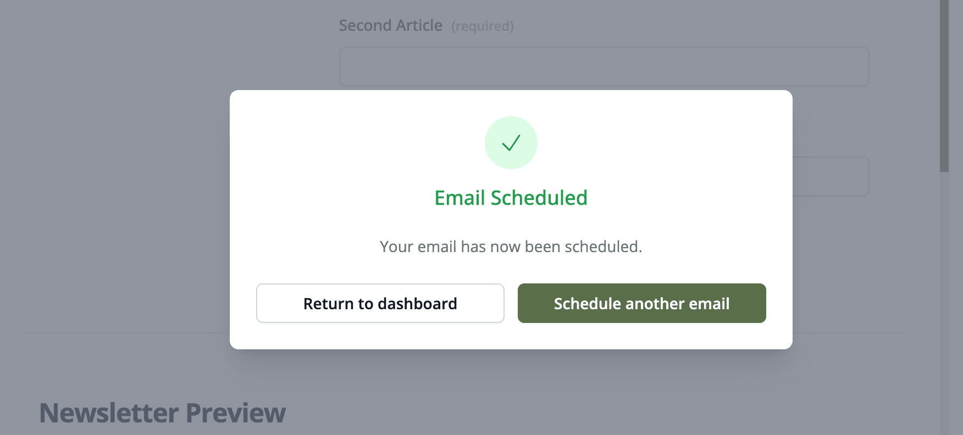Image resolution: width=963 pixels, height=435 pixels.
Task: Click the partially visible field right of the modal
Action: [x=830, y=176]
